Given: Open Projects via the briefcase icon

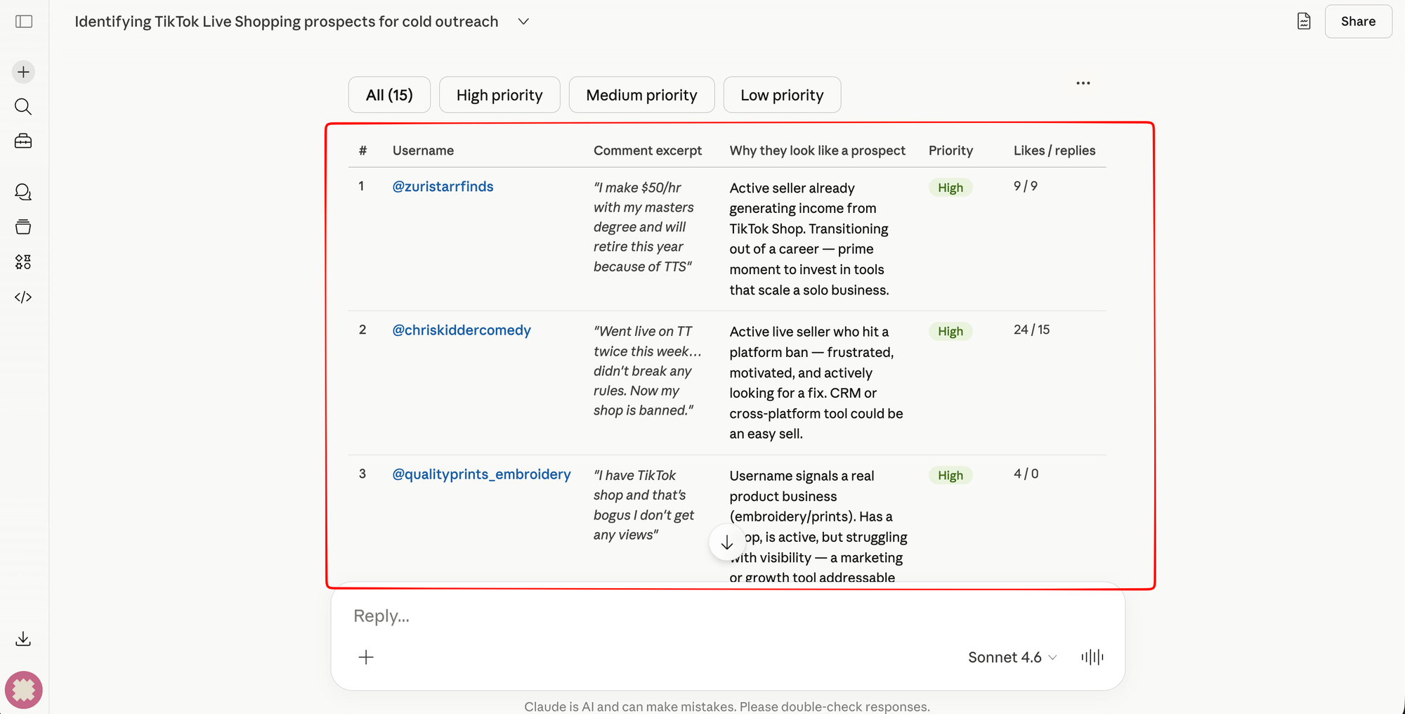Looking at the screenshot, I should [23, 141].
